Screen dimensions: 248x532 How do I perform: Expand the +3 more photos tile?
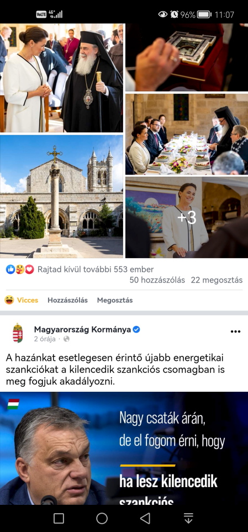(187, 217)
